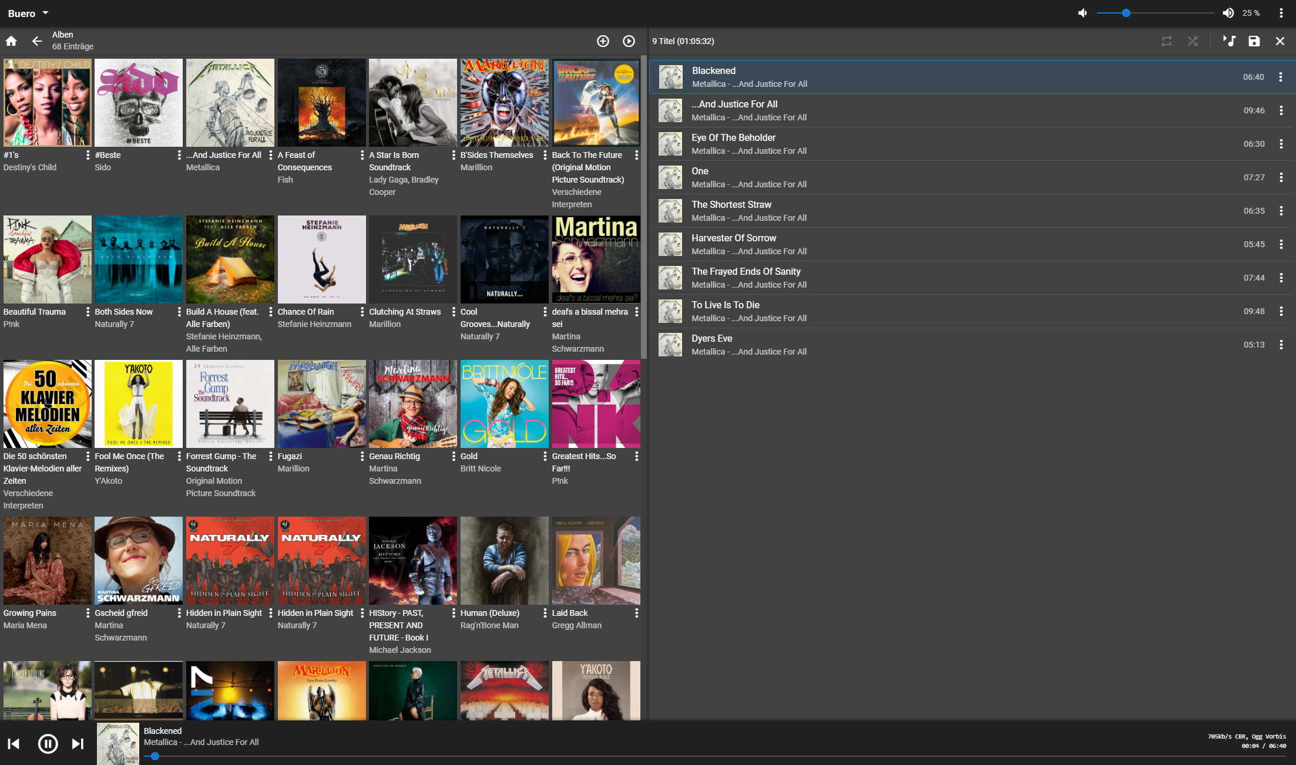Screen dimensions: 1296x765
Task: Select Eye Of The Beholder in queue
Action: tap(972, 144)
